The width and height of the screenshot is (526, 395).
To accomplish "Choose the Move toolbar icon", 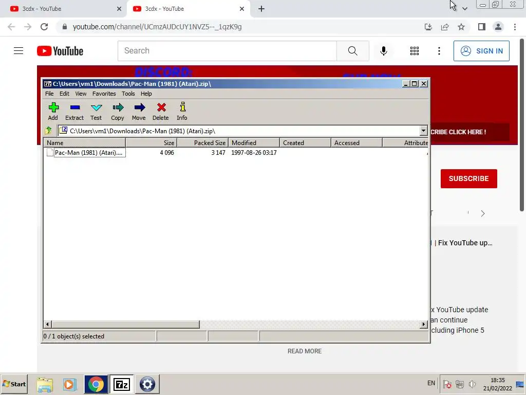I will (x=139, y=111).
